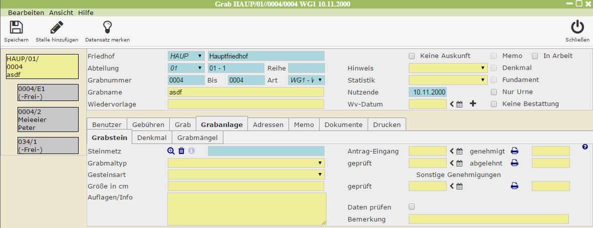Toggle the Nur Urne checkbox
The width and height of the screenshot is (593, 228).
coord(494,92)
